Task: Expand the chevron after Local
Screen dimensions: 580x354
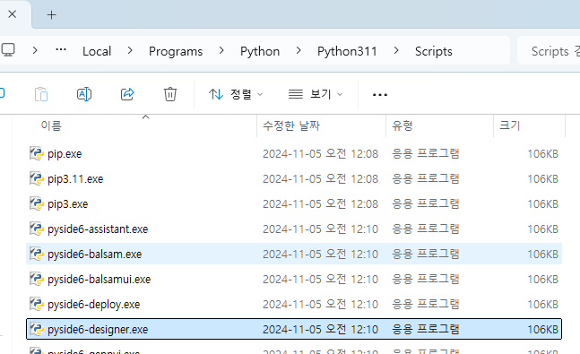Action: (x=130, y=50)
